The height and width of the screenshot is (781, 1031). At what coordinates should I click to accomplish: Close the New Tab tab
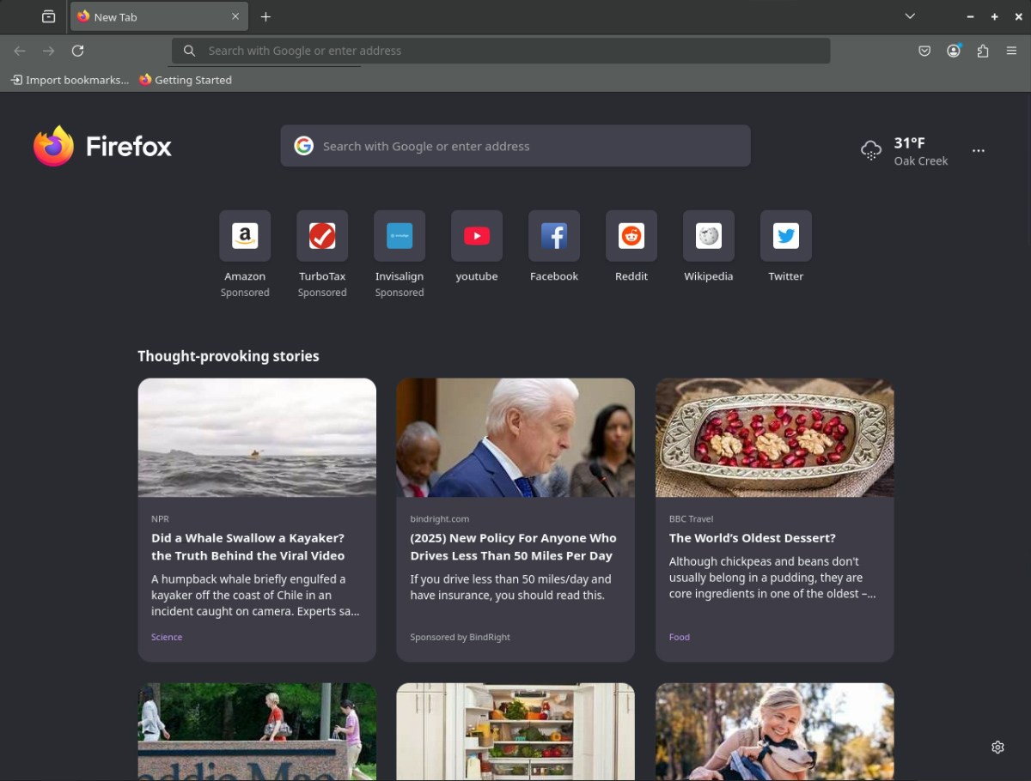pos(235,16)
